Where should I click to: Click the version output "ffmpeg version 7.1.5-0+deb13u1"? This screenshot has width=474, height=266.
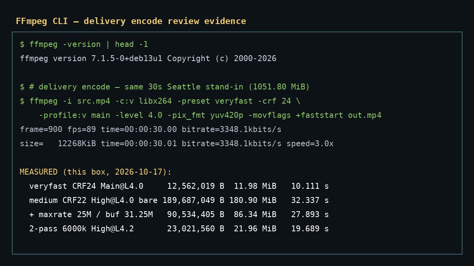click(91, 59)
